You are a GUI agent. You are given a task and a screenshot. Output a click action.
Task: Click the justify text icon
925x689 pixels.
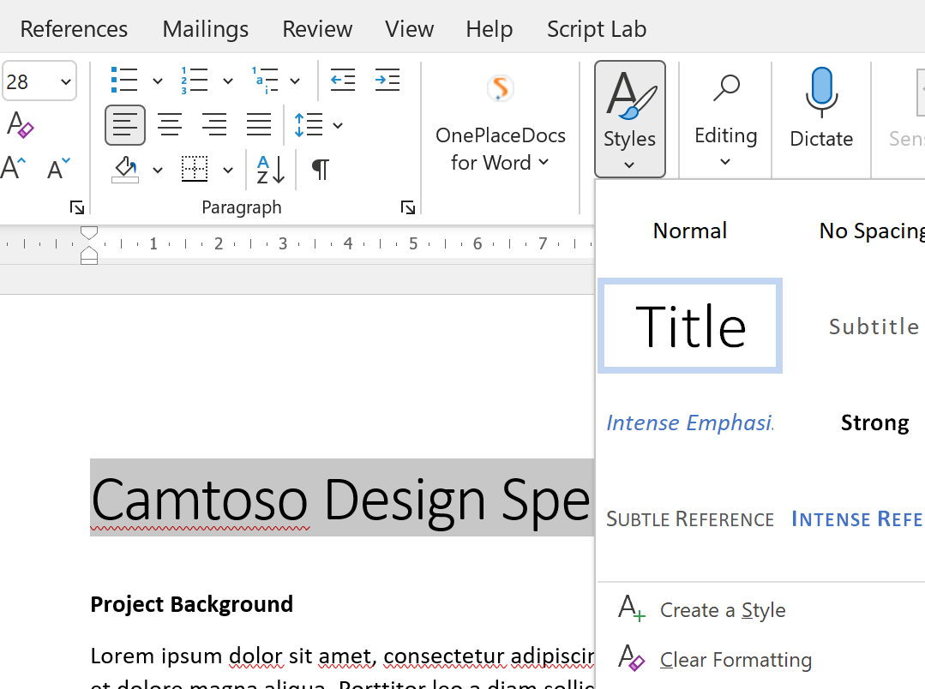[x=259, y=125]
